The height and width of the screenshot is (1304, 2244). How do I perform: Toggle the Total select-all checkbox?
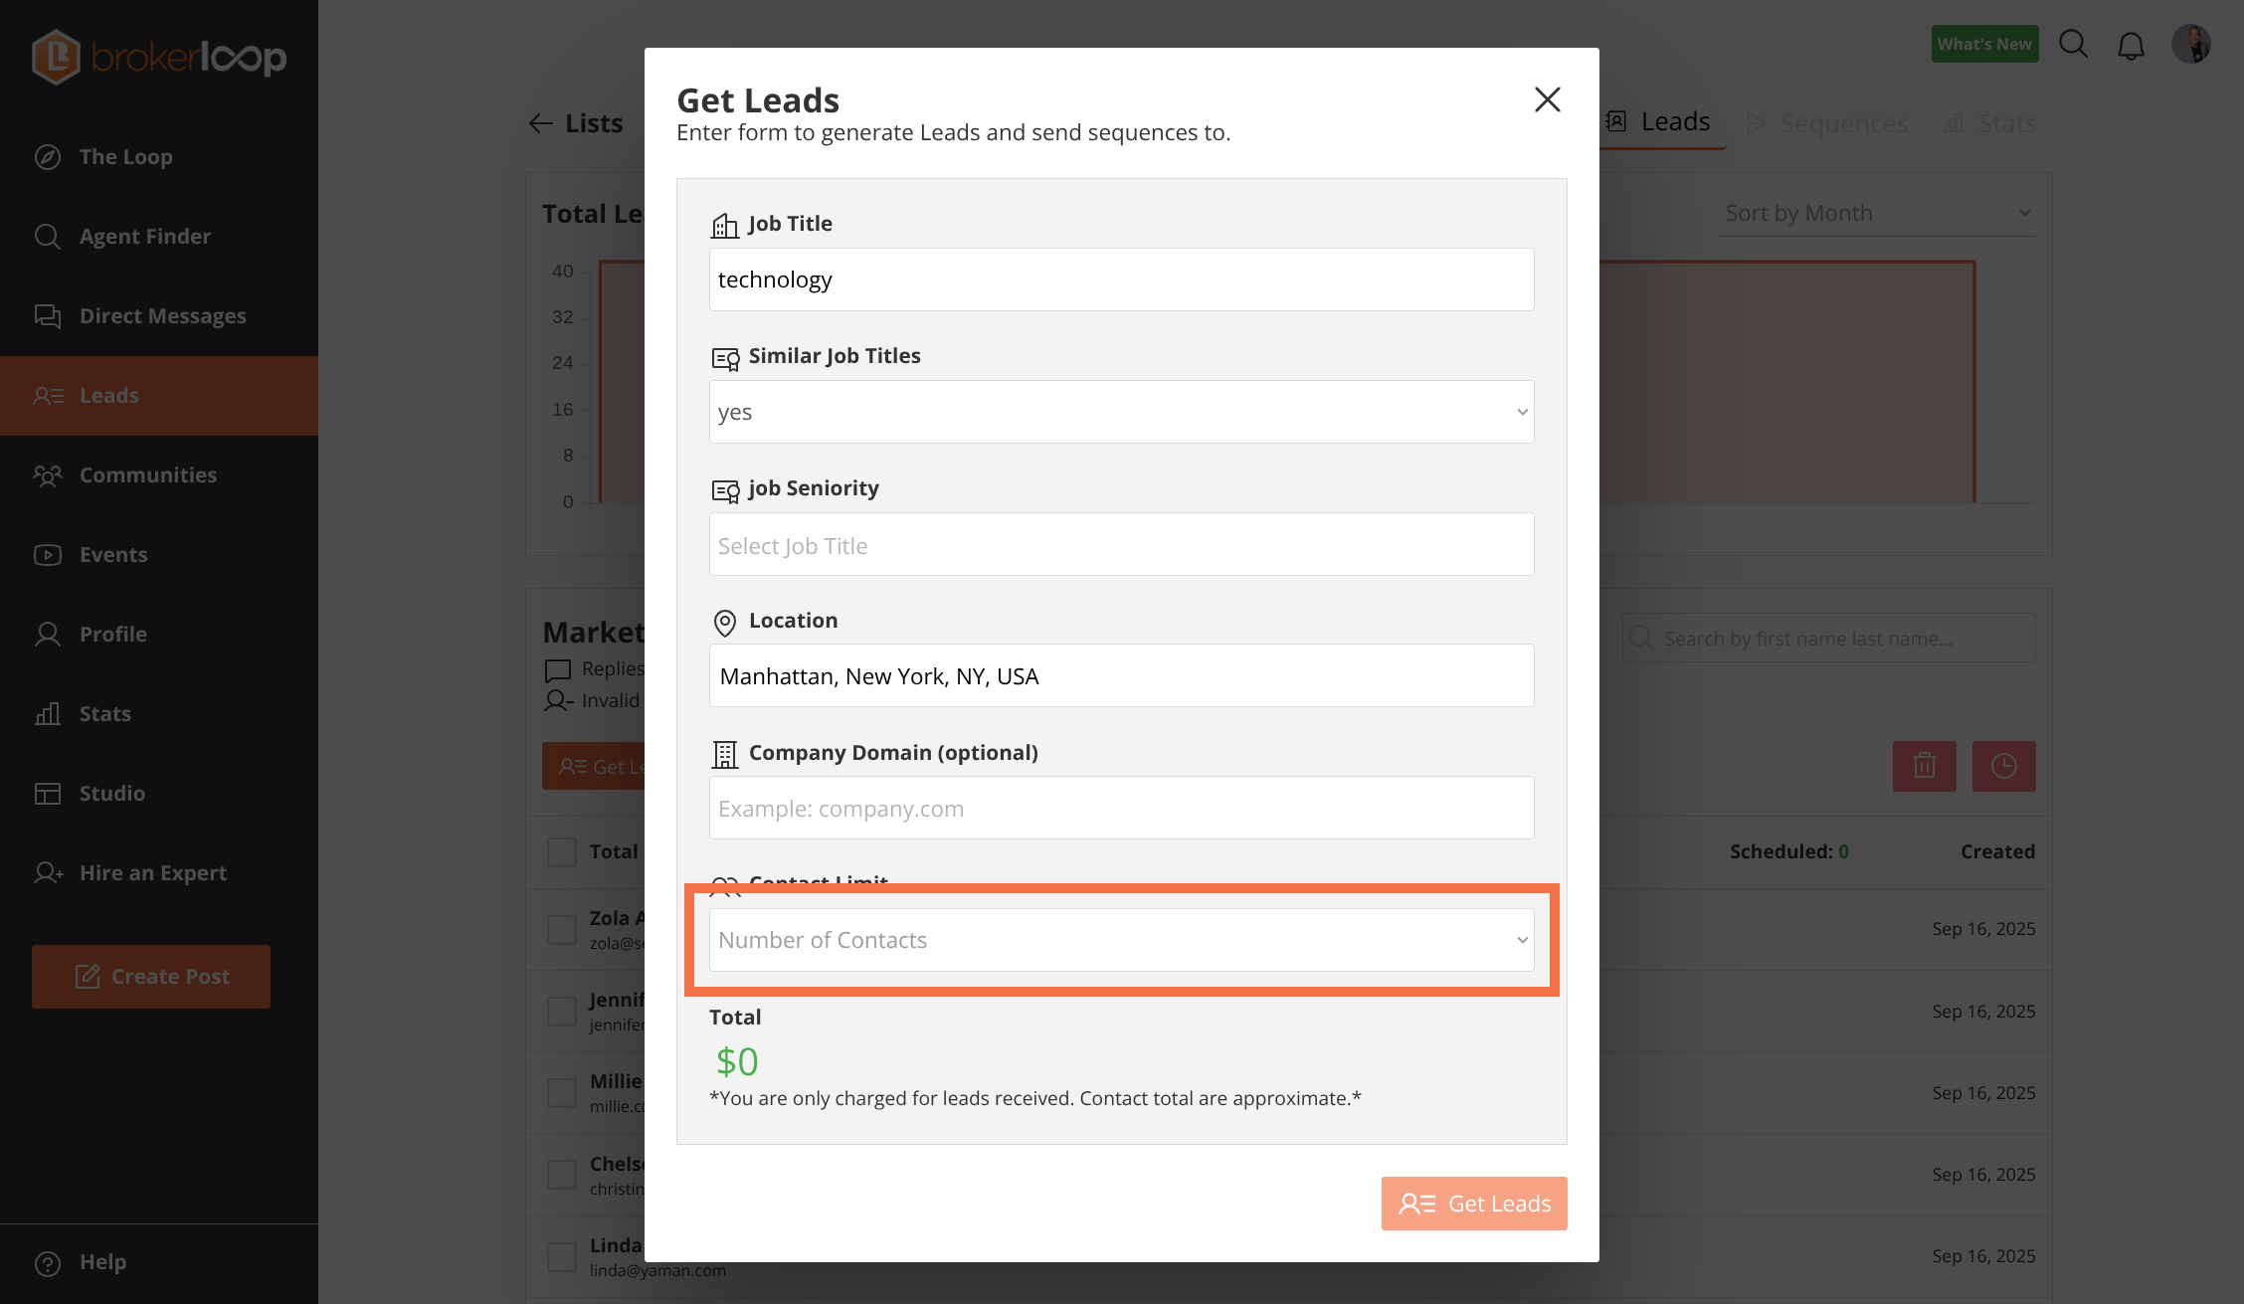click(562, 852)
